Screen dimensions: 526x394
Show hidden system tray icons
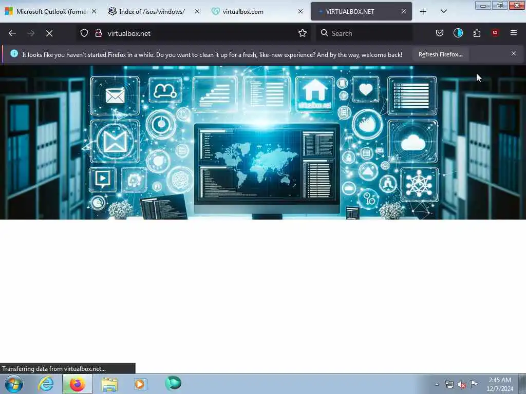[437, 384]
